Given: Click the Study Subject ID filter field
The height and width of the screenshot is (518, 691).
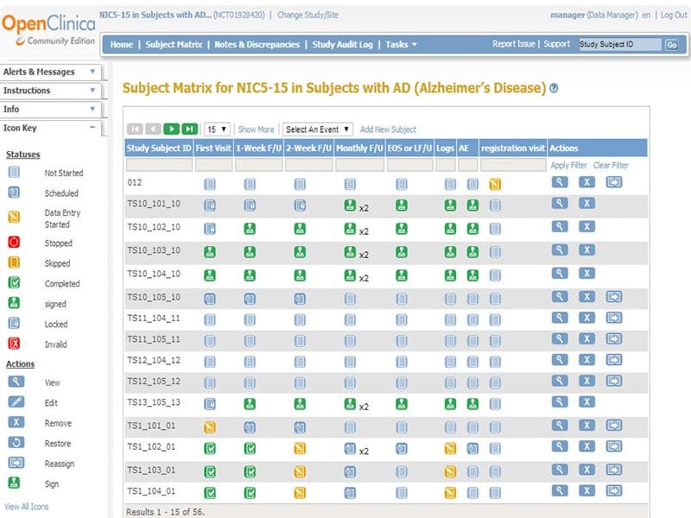Looking at the screenshot, I should [159, 165].
